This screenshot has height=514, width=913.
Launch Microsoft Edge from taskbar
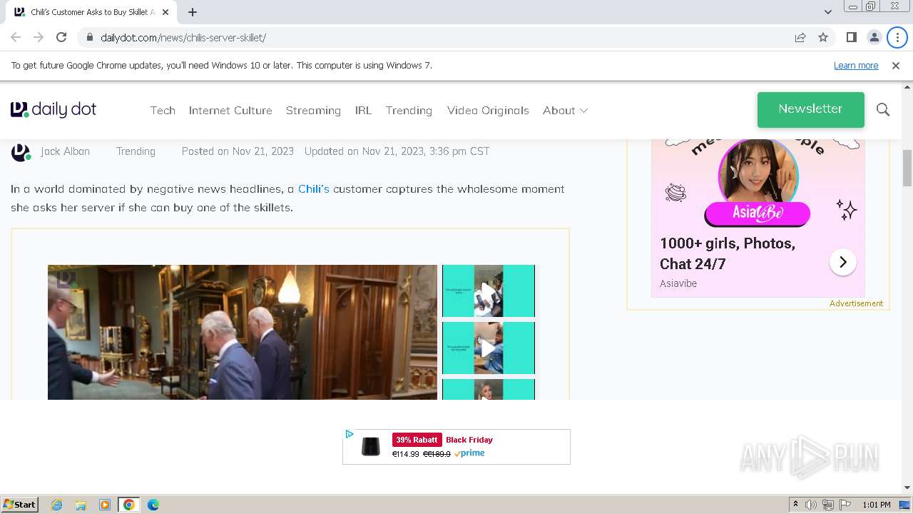click(153, 505)
